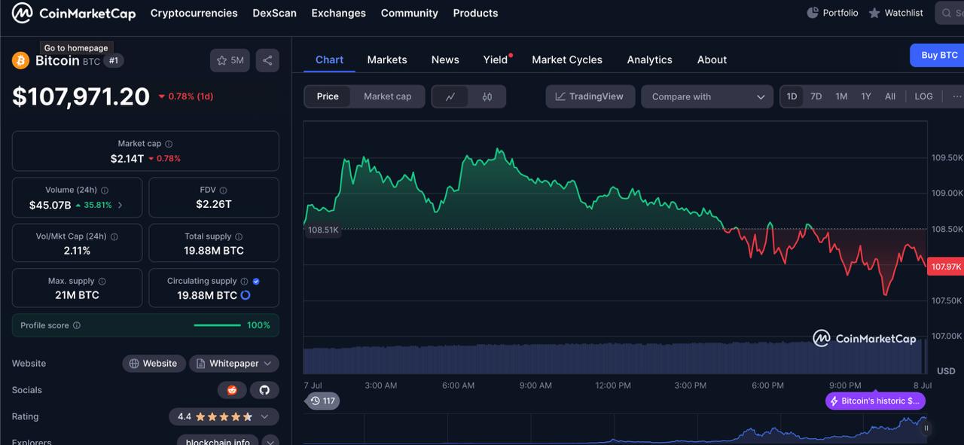
Task: Open the Website link button
Action: [x=154, y=364]
